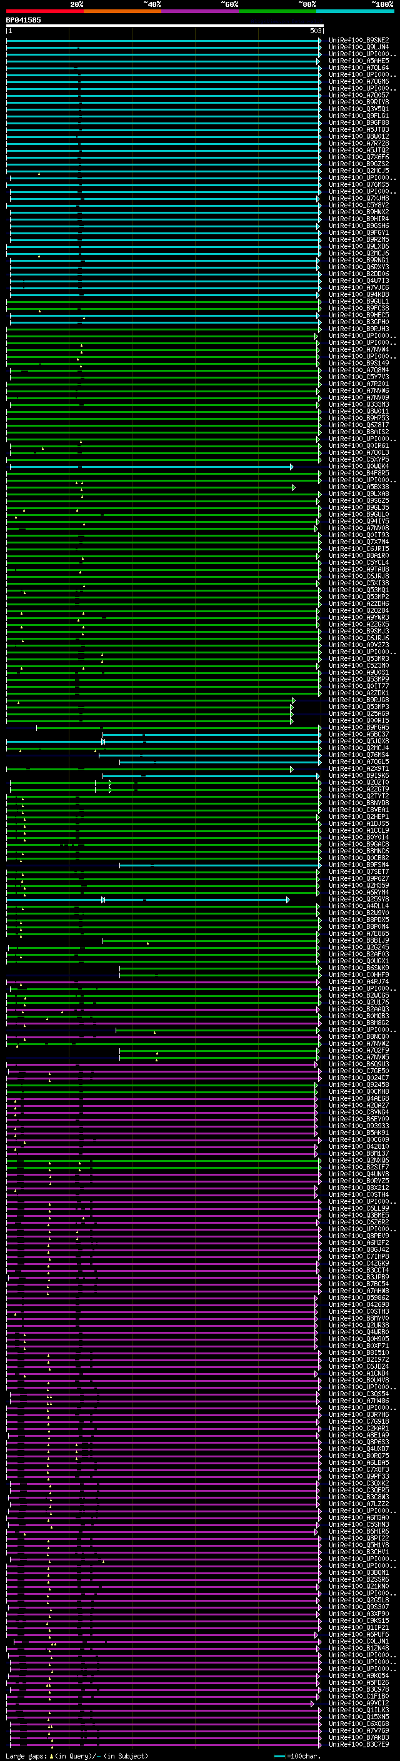Screen dimensions: 400x1761
Task: Select hit label UniRef100_Q76MS4
Action: (x=359, y=755)
